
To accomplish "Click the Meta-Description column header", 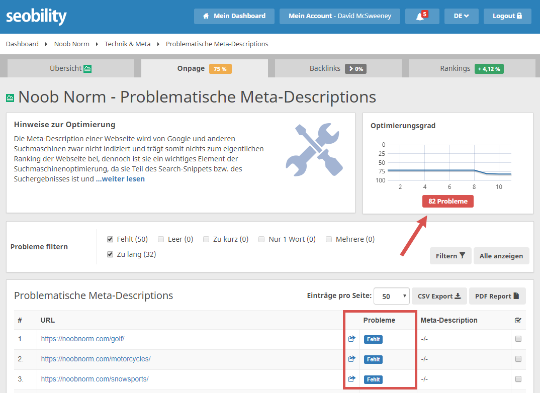I will pos(449,321).
